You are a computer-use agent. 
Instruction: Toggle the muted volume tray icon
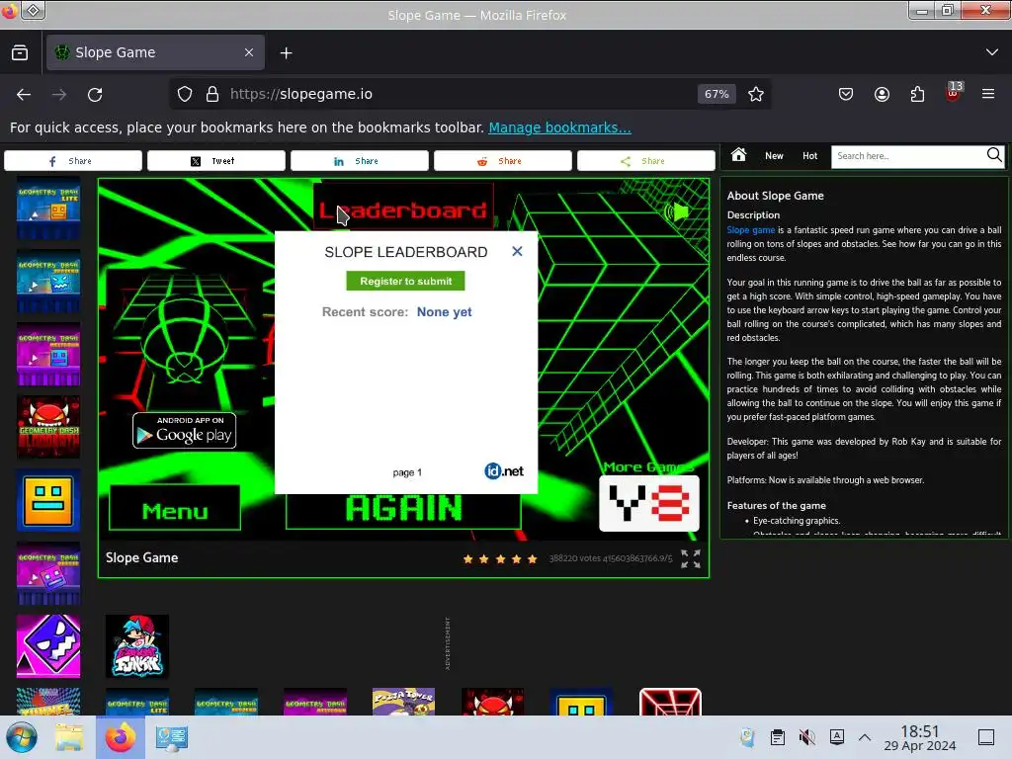point(806,737)
